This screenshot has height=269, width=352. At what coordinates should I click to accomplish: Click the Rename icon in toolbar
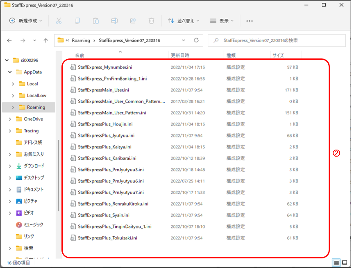(114, 21)
